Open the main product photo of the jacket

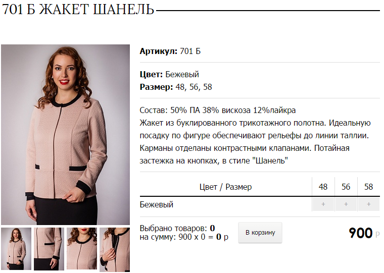(x=65, y=135)
